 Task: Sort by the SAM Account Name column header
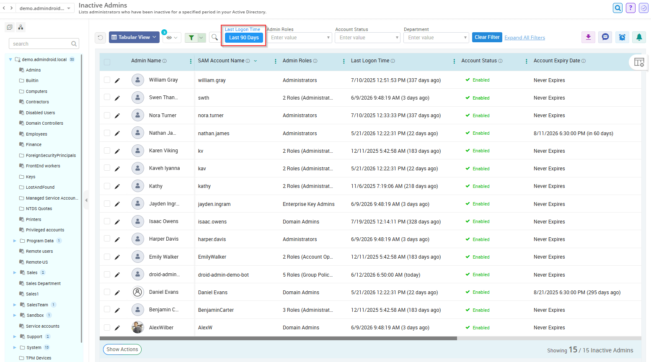pyautogui.click(x=221, y=61)
